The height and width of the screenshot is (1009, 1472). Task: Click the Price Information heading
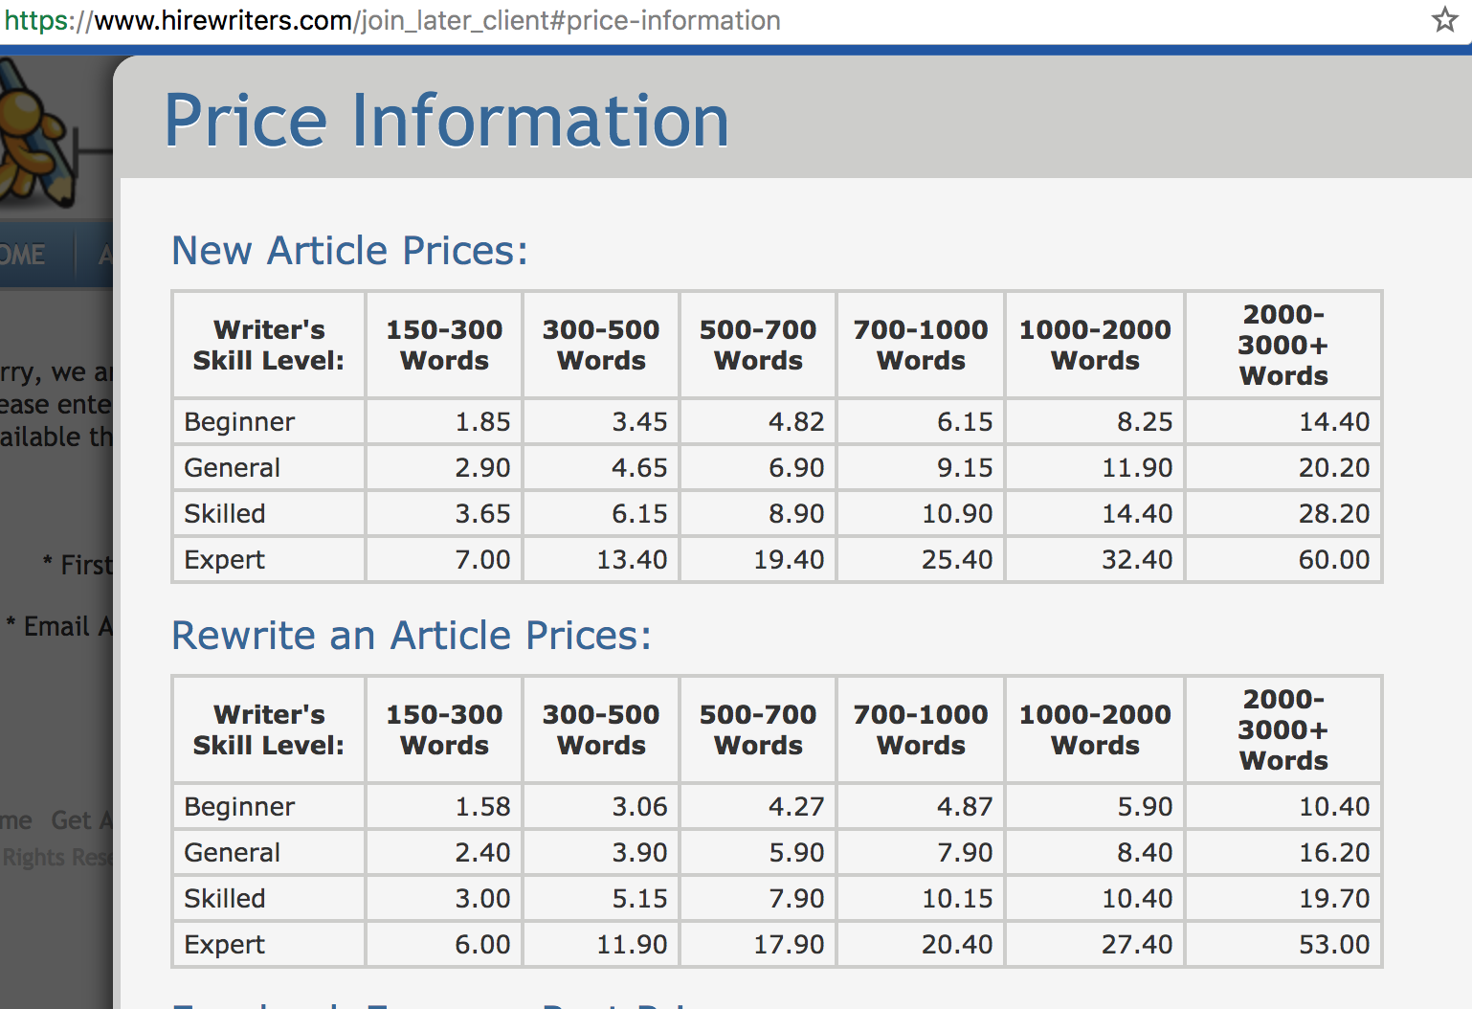(447, 121)
